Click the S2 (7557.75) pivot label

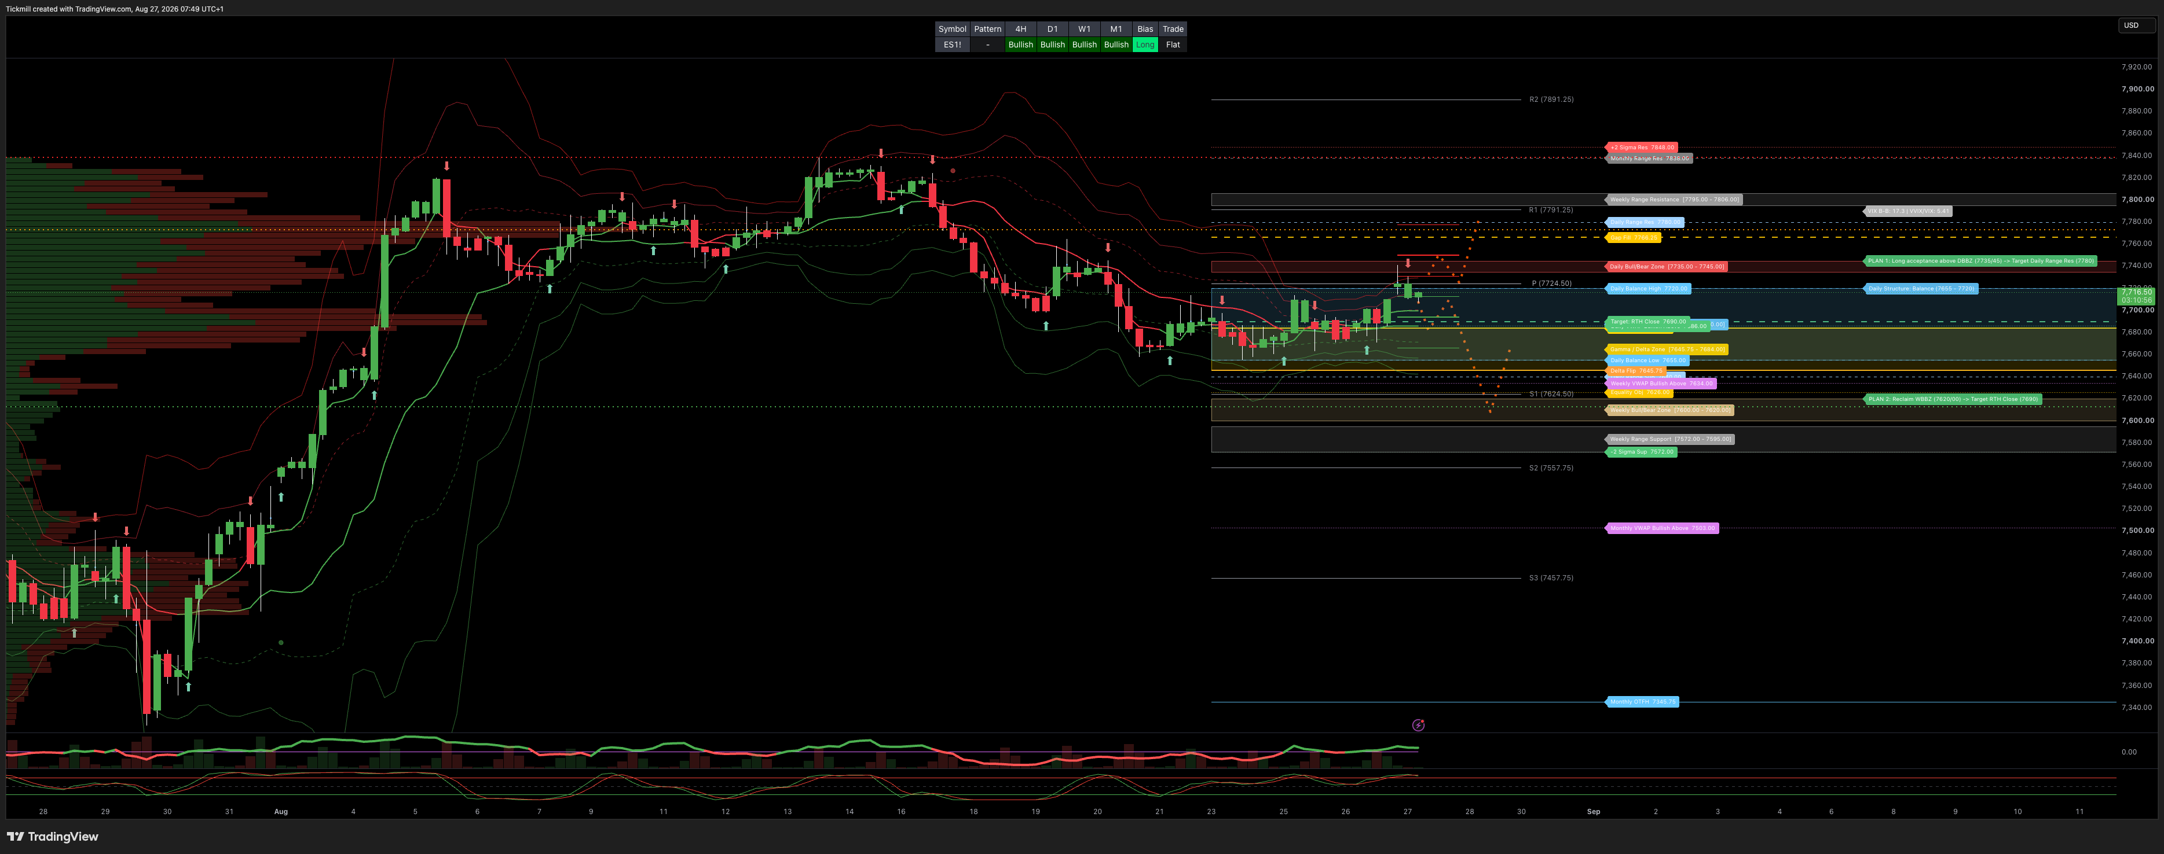pos(1551,468)
